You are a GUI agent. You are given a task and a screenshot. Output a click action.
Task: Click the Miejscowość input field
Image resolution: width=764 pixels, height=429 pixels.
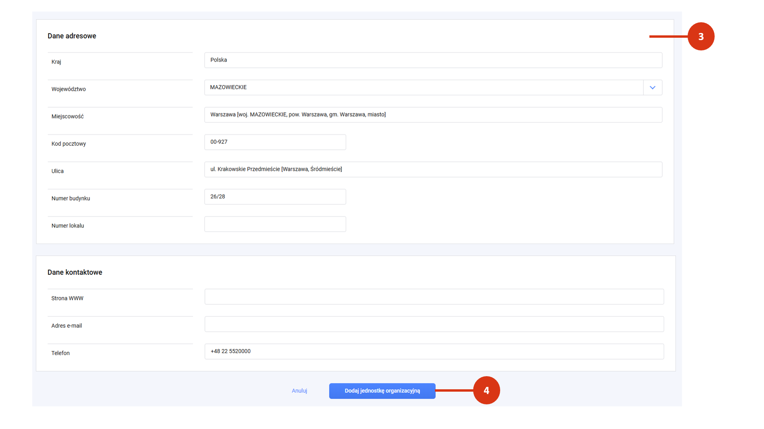click(433, 115)
